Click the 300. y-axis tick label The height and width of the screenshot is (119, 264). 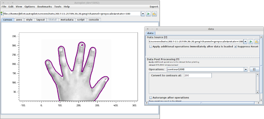pyautogui.click(x=14, y=45)
